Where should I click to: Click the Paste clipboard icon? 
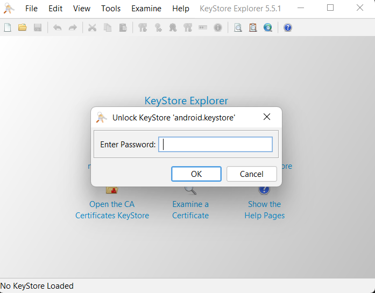coord(123,27)
